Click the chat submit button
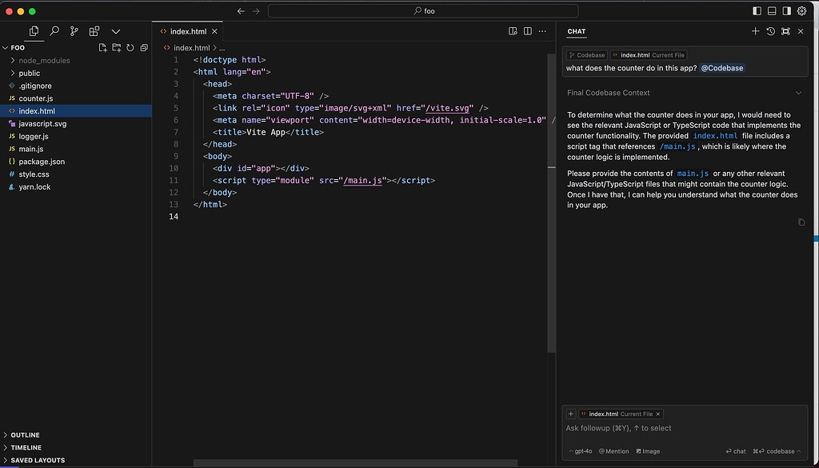Viewport: 819px width, 468px height. (735, 451)
